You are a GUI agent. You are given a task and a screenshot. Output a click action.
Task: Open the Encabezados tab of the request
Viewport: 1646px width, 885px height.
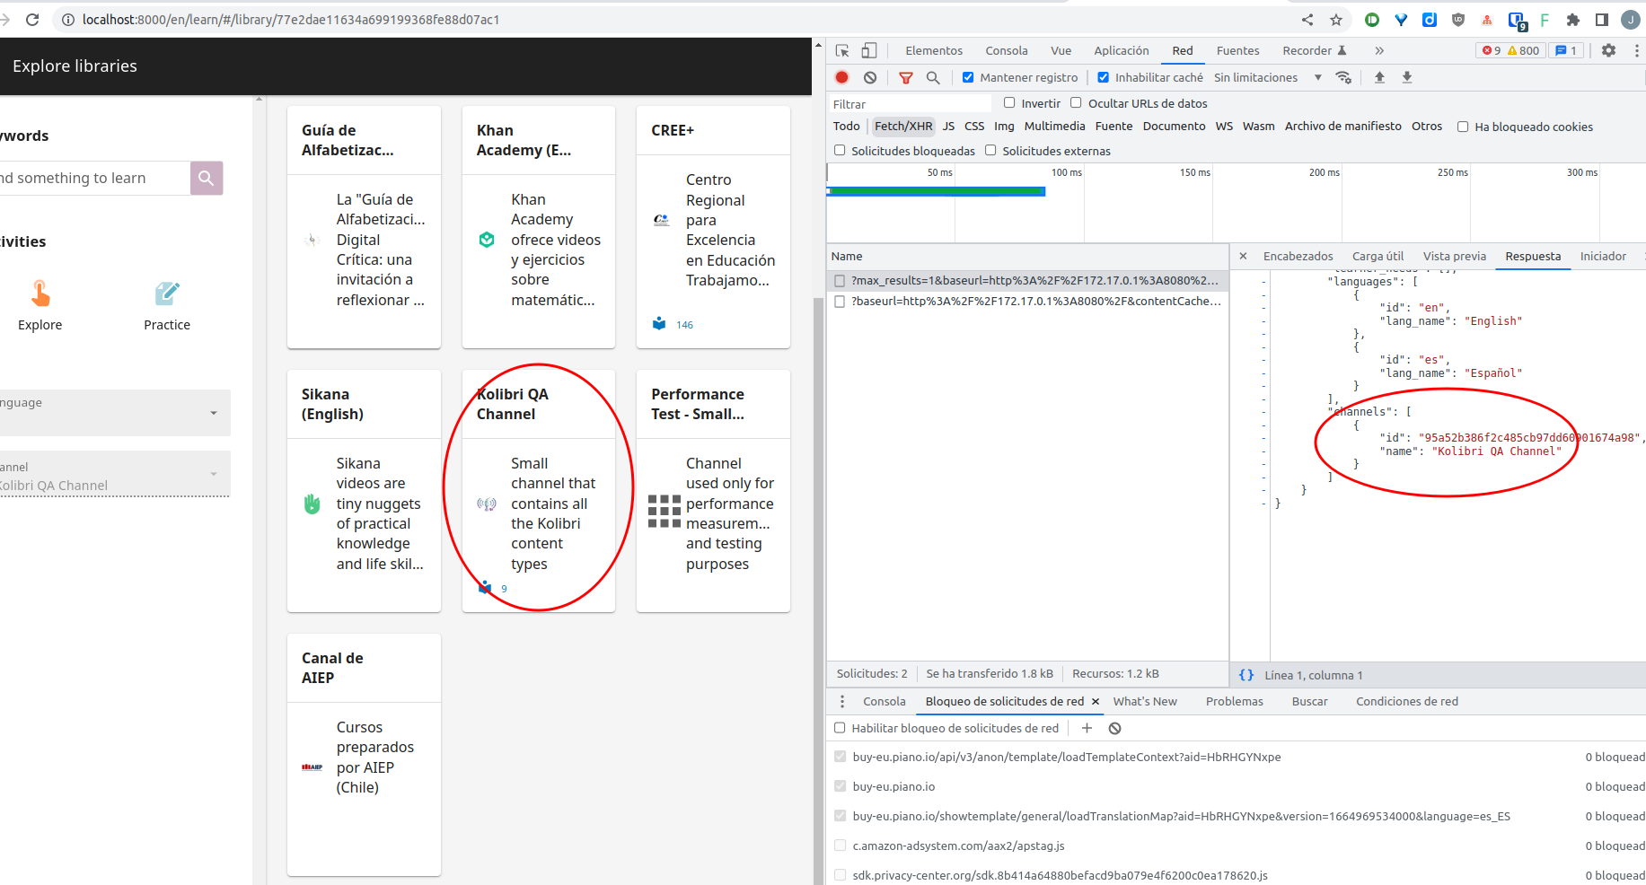pos(1298,257)
